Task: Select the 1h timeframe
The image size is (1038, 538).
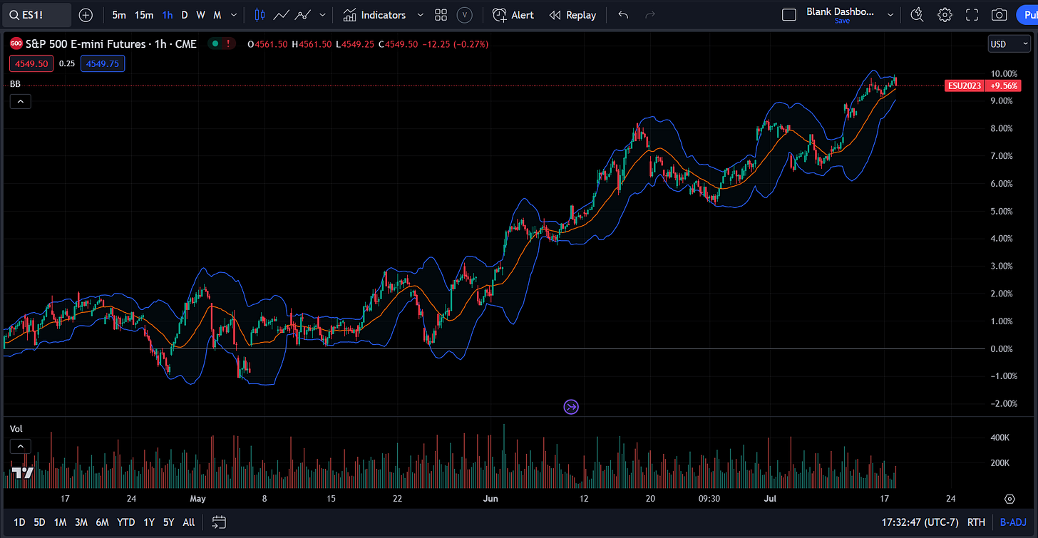Action: pyautogui.click(x=168, y=15)
